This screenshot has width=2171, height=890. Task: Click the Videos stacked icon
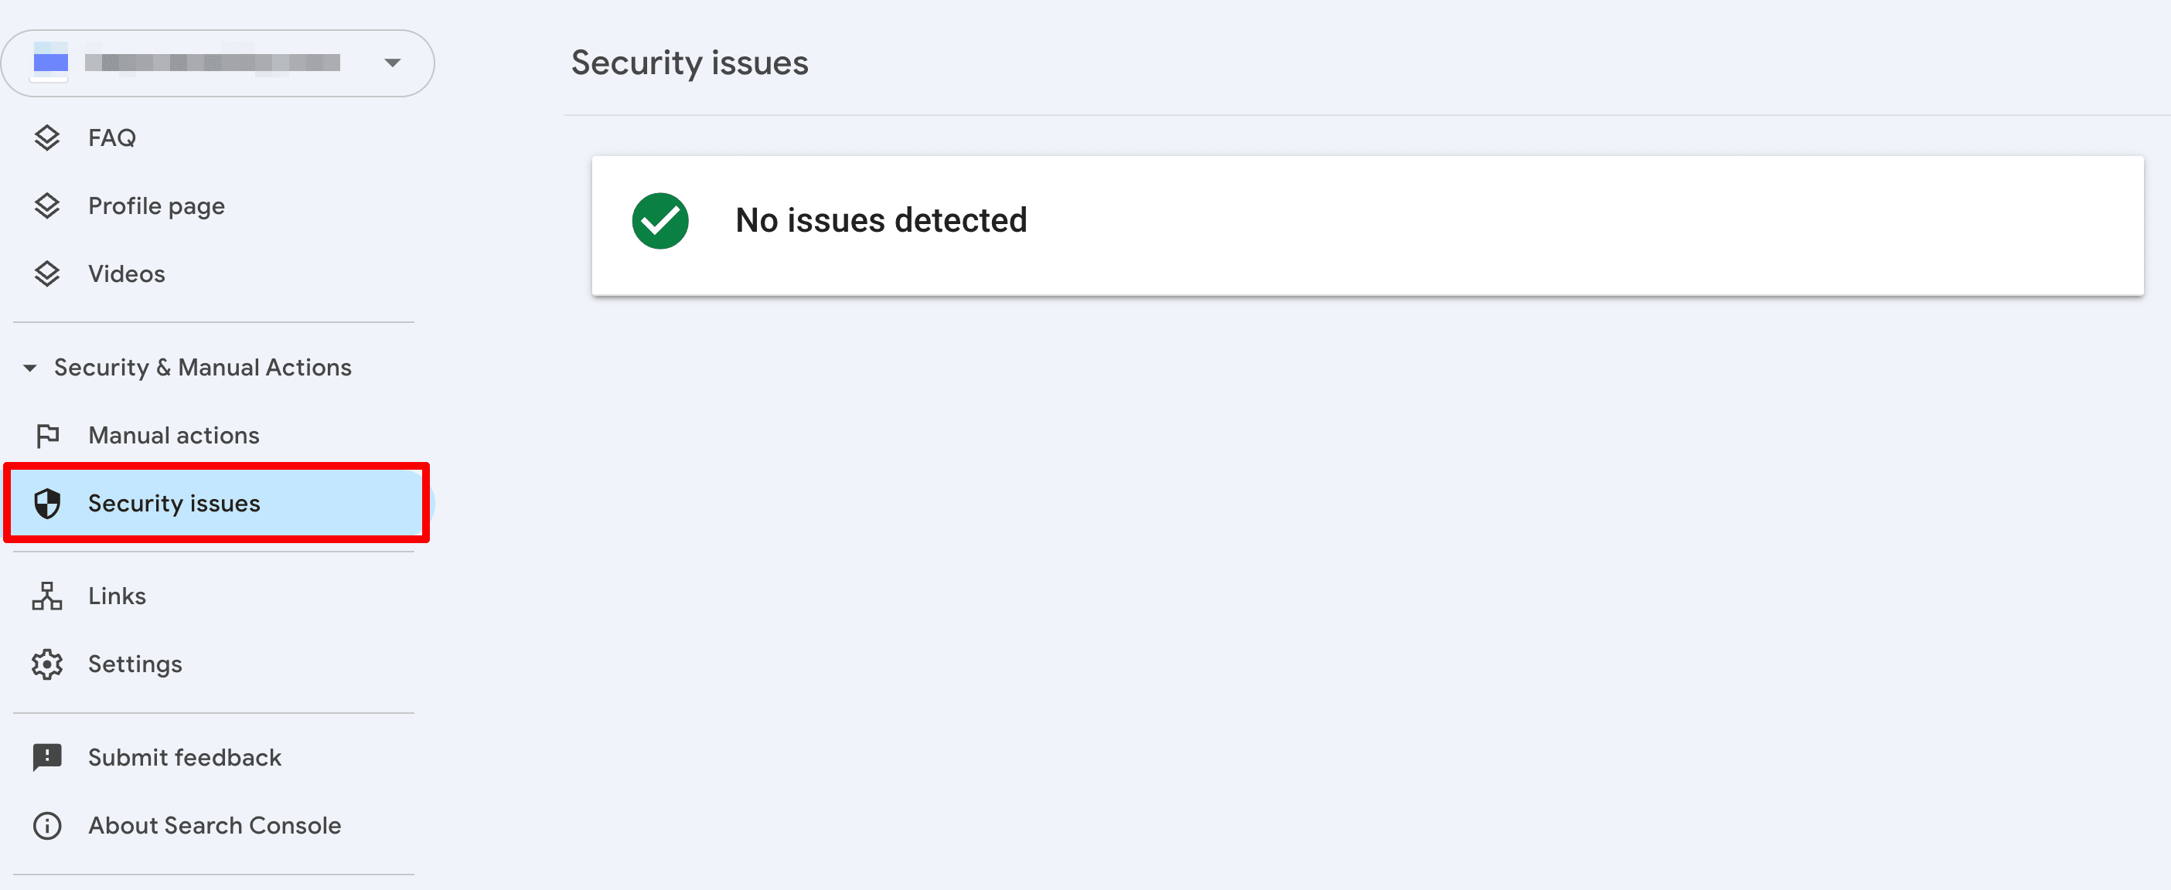pos(47,273)
